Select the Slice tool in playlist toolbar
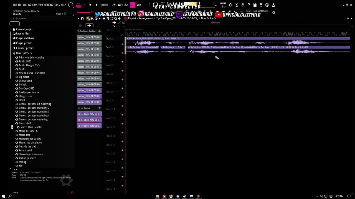Screen dimensions: 355x199 [x=108, y=19]
